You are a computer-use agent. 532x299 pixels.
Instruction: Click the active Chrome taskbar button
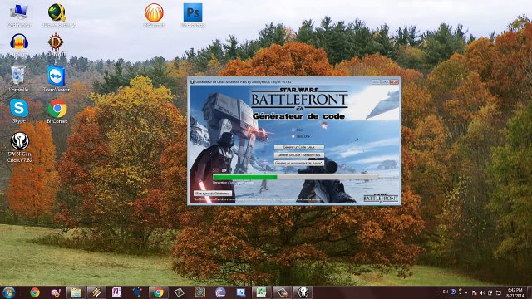click(x=159, y=292)
